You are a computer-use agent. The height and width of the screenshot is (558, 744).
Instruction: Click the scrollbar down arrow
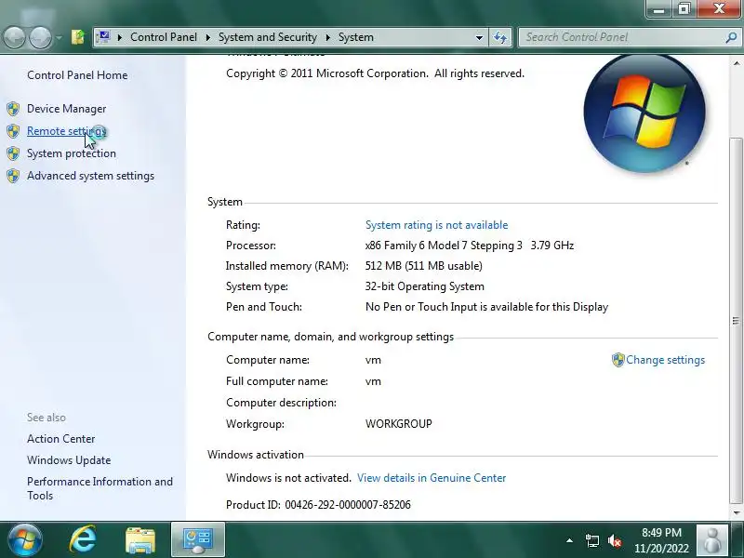tap(737, 512)
